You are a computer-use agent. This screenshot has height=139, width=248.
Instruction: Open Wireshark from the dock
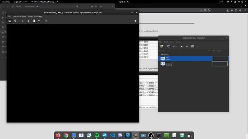click(128, 135)
